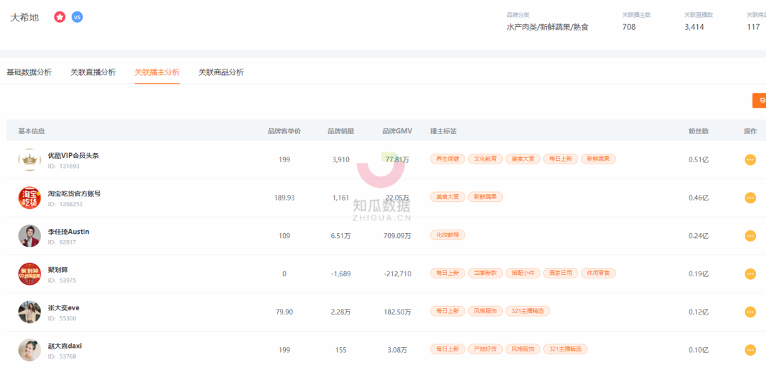Open more actions for 李佳琦Austin
Screen dimensions: 766x367
(750, 236)
